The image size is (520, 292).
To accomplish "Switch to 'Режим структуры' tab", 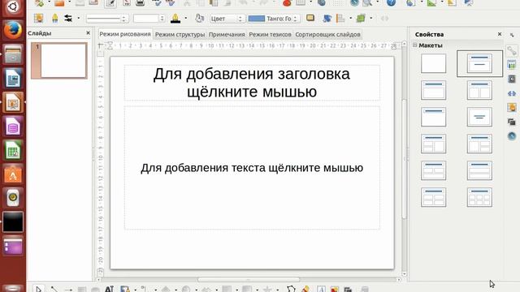I will point(180,34).
